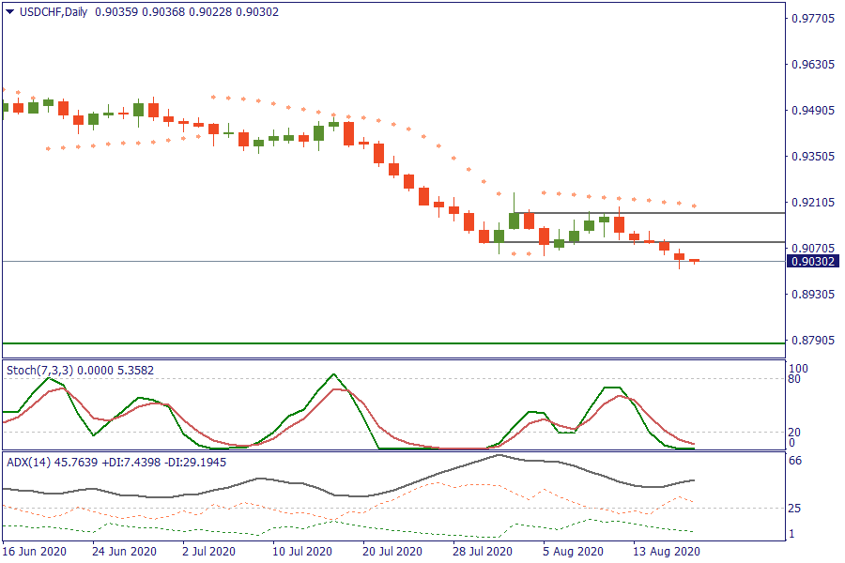Select the upper gray resistance line
This screenshot has width=845, height=563.
coord(650,213)
